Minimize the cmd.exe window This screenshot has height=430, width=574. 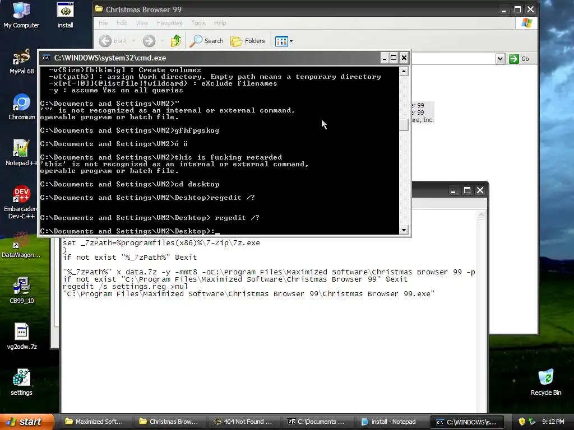point(385,58)
